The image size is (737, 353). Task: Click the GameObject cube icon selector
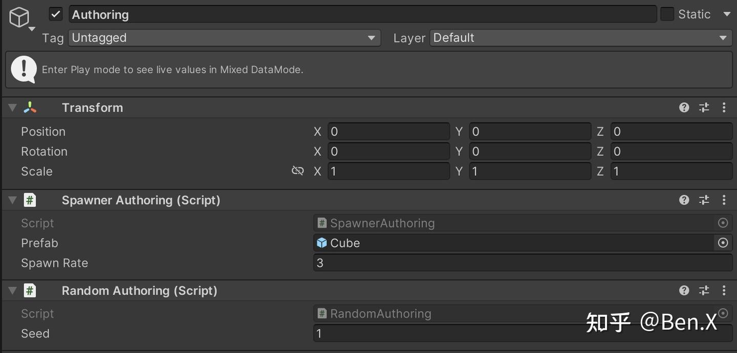[20, 19]
